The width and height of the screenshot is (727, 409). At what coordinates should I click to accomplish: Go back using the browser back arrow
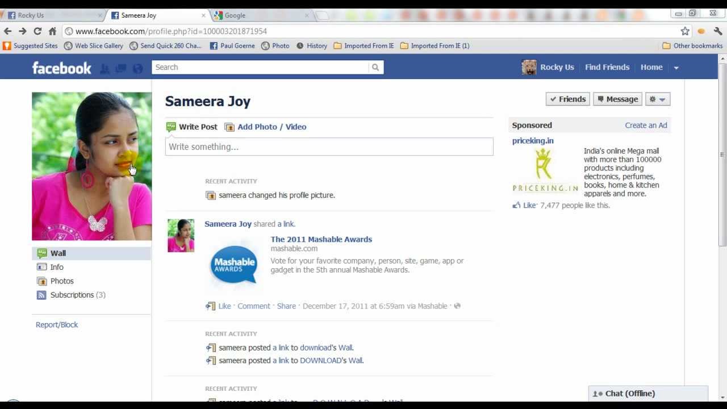pos(7,31)
